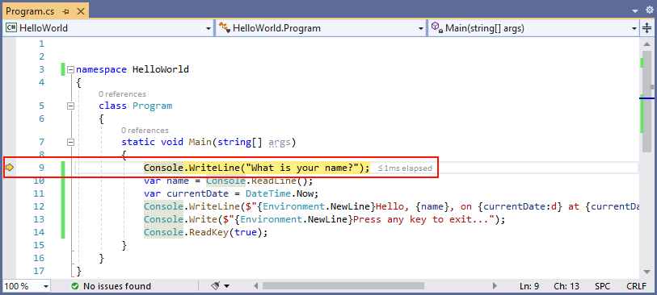657x295 pixels.
Task: Click SPC indentation indicator
Action: pos(602,286)
